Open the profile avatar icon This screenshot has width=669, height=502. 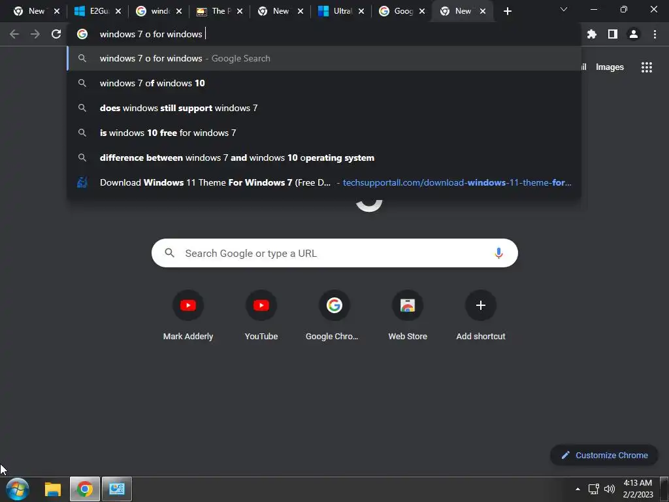[634, 34]
